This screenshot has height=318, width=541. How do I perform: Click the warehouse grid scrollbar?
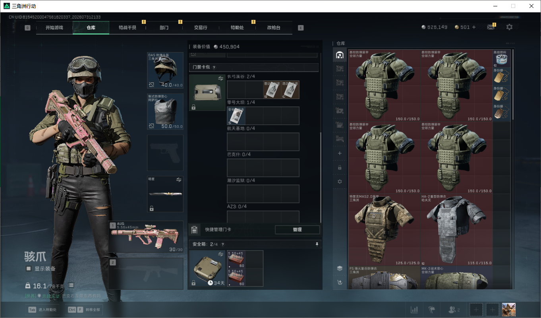513,84
